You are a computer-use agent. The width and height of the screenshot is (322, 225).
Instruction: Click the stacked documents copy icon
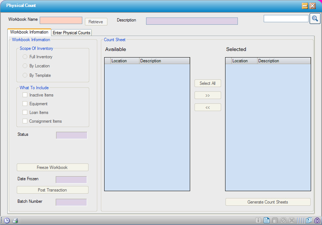click(309, 220)
